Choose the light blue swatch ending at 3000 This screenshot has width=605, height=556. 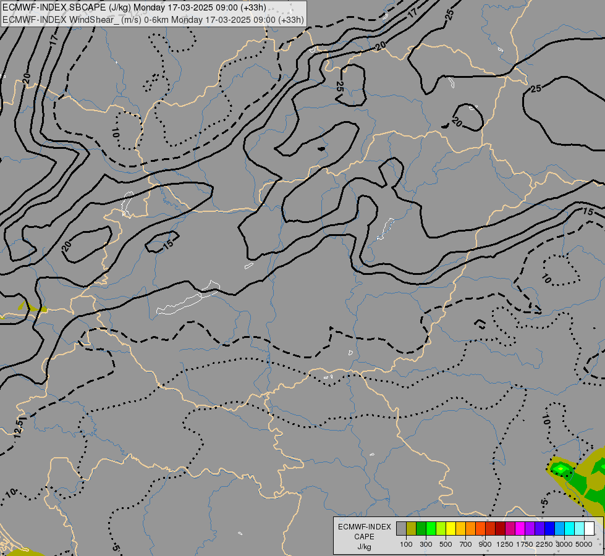pos(559,528)
